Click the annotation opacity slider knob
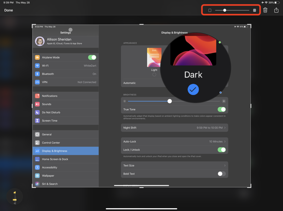Screen dimensions: 283x211 (x=225, y=10)
